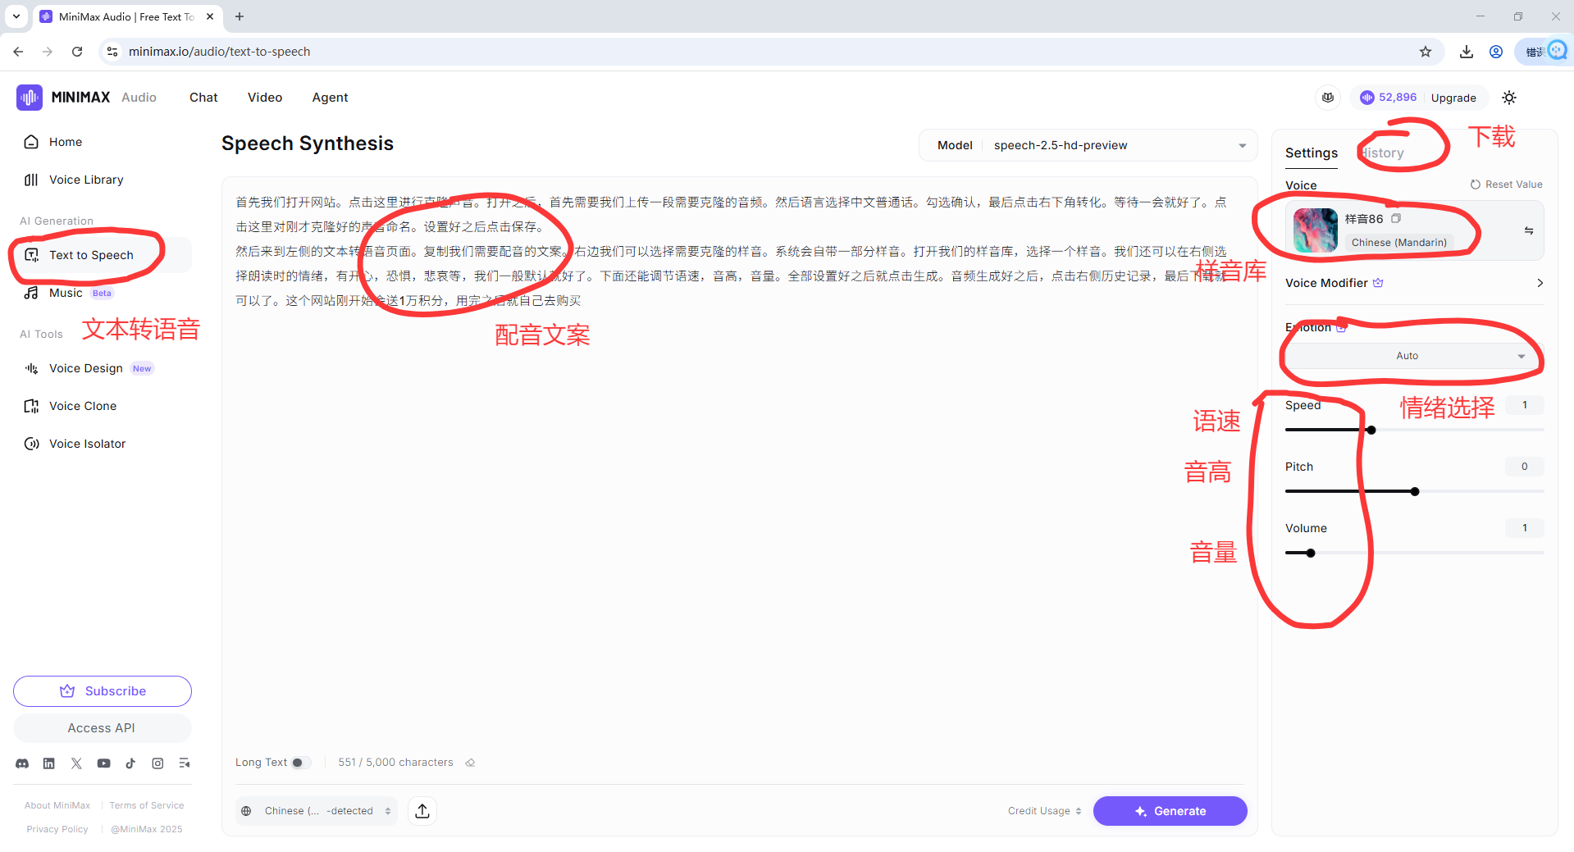
Task: Open the Chinese detected language selector
Action: coord(317,811)
